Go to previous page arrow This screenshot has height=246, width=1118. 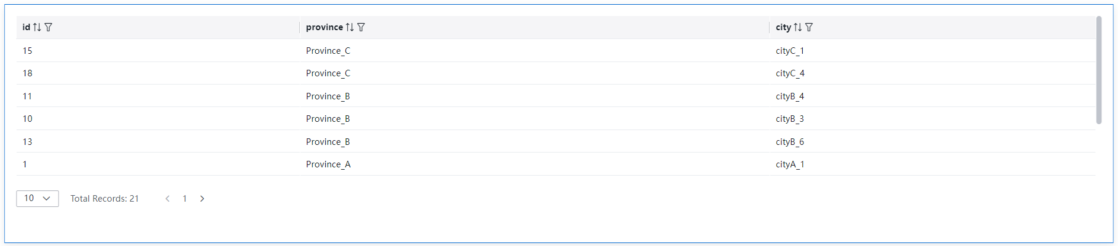coord(168,199)
